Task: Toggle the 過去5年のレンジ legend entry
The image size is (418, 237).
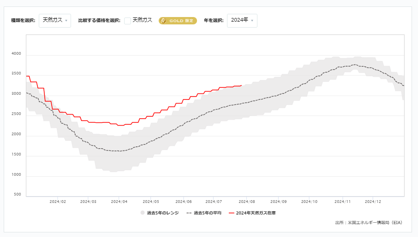Action: 160,213
